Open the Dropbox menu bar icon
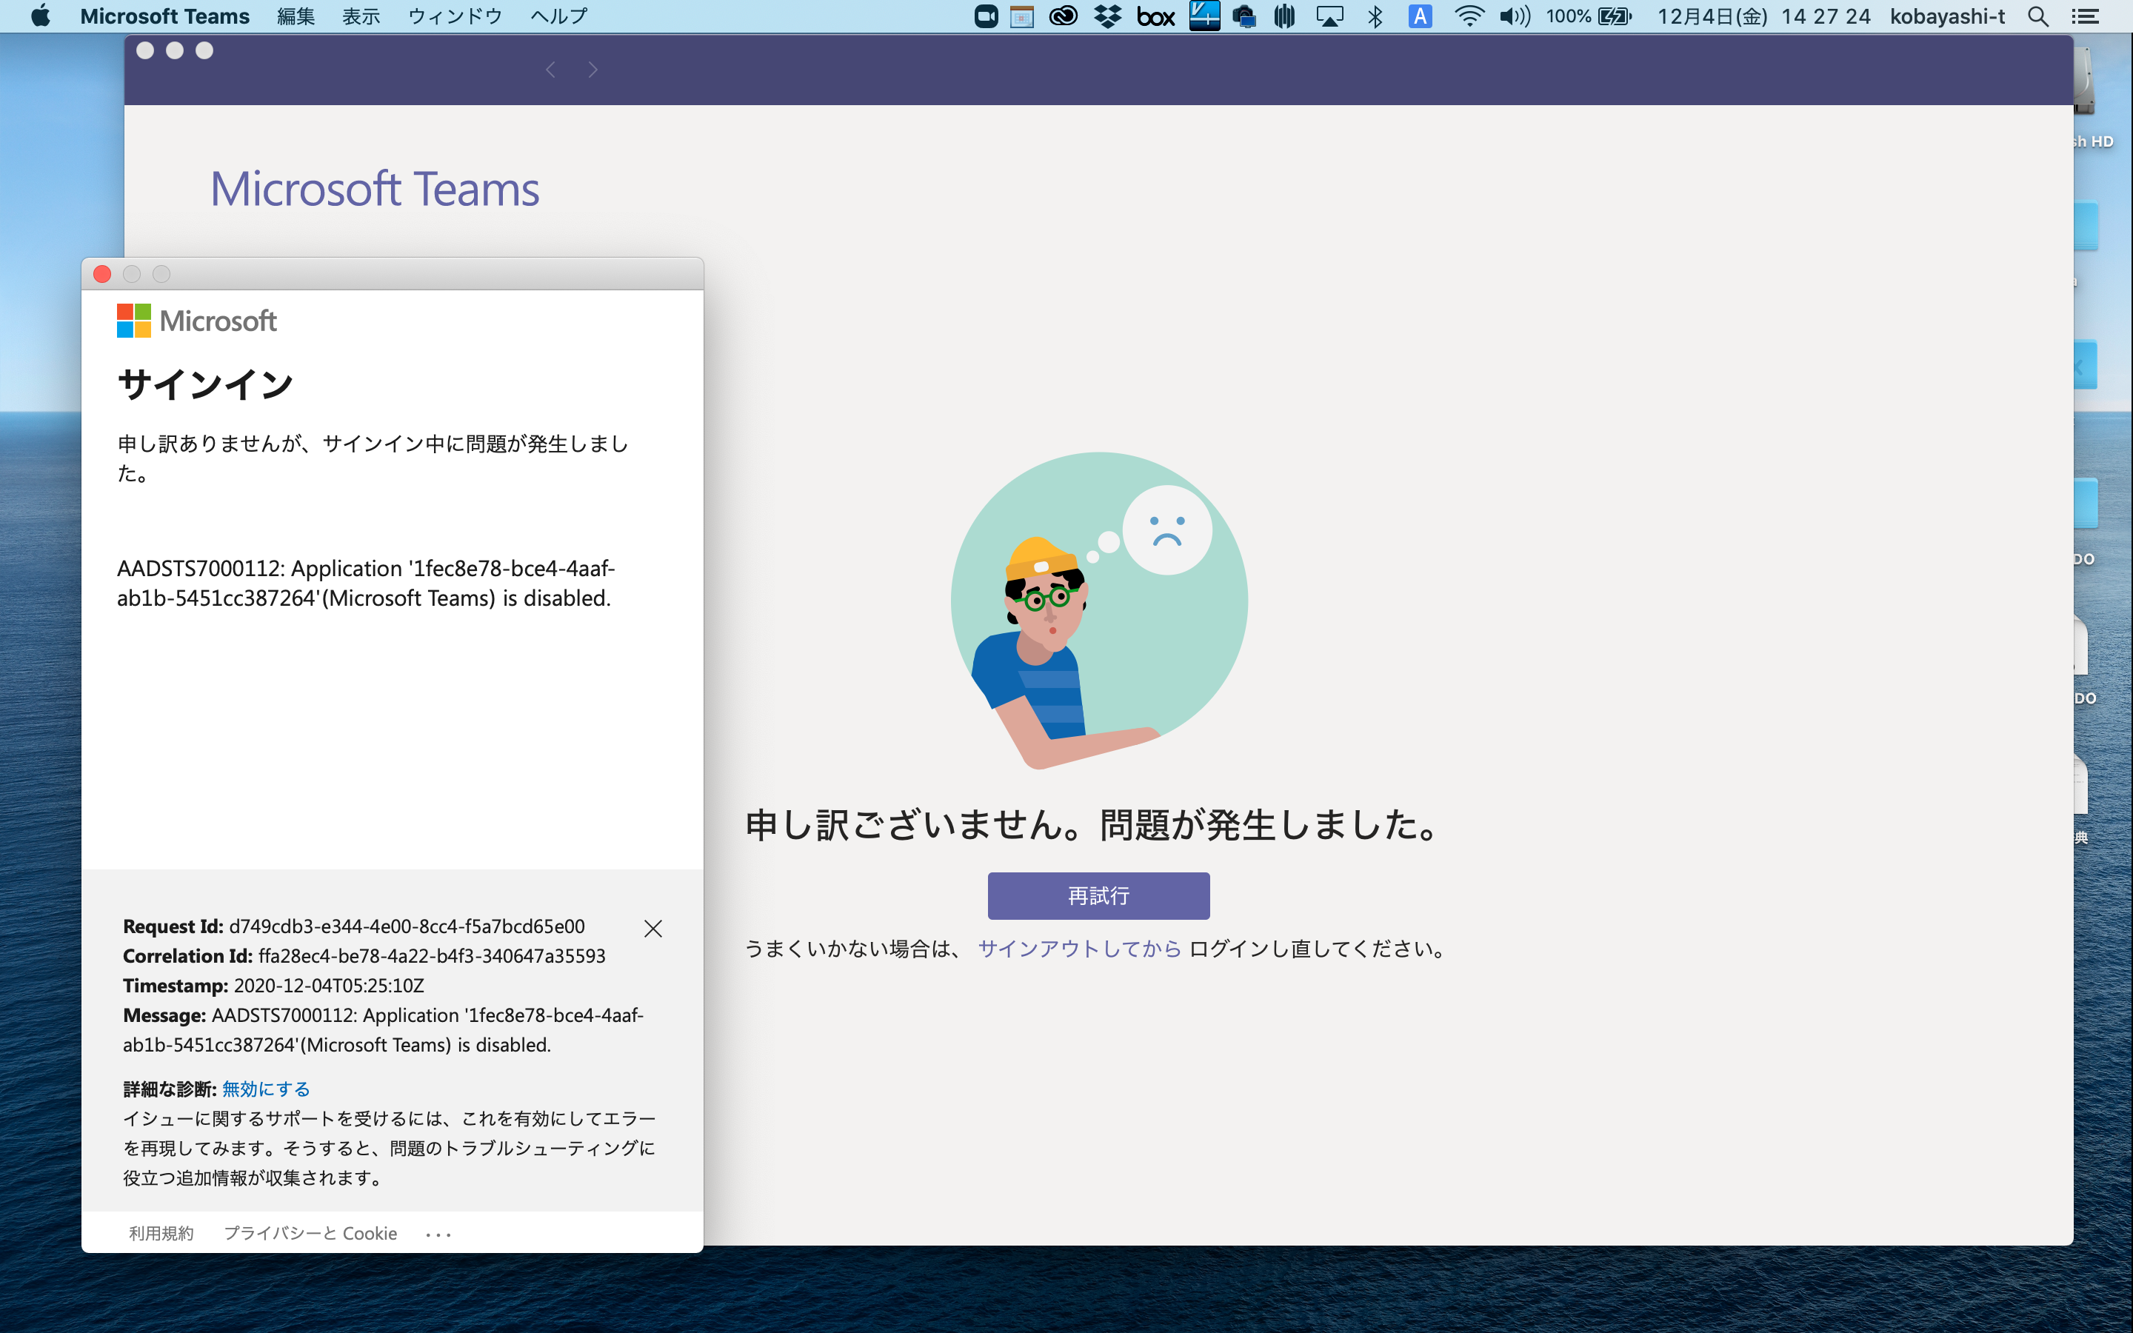 click(x=1108, y=16)
